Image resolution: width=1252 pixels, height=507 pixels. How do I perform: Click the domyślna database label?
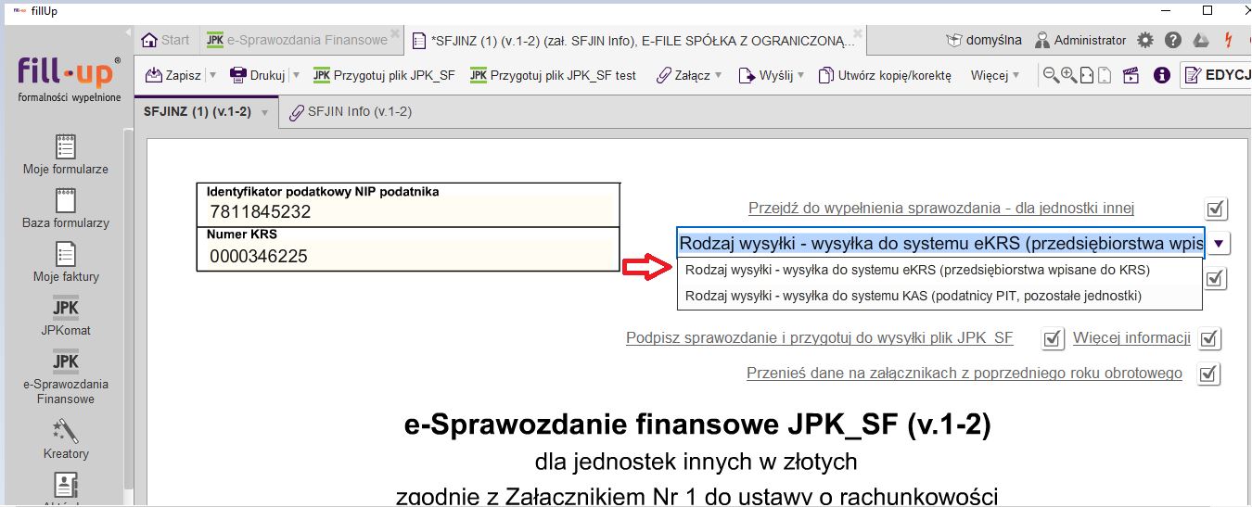pos(993,40)
